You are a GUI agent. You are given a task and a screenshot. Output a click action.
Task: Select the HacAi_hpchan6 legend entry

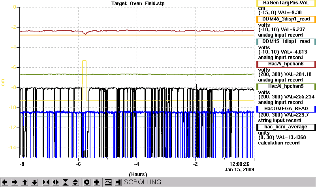[x=286, y=64]
